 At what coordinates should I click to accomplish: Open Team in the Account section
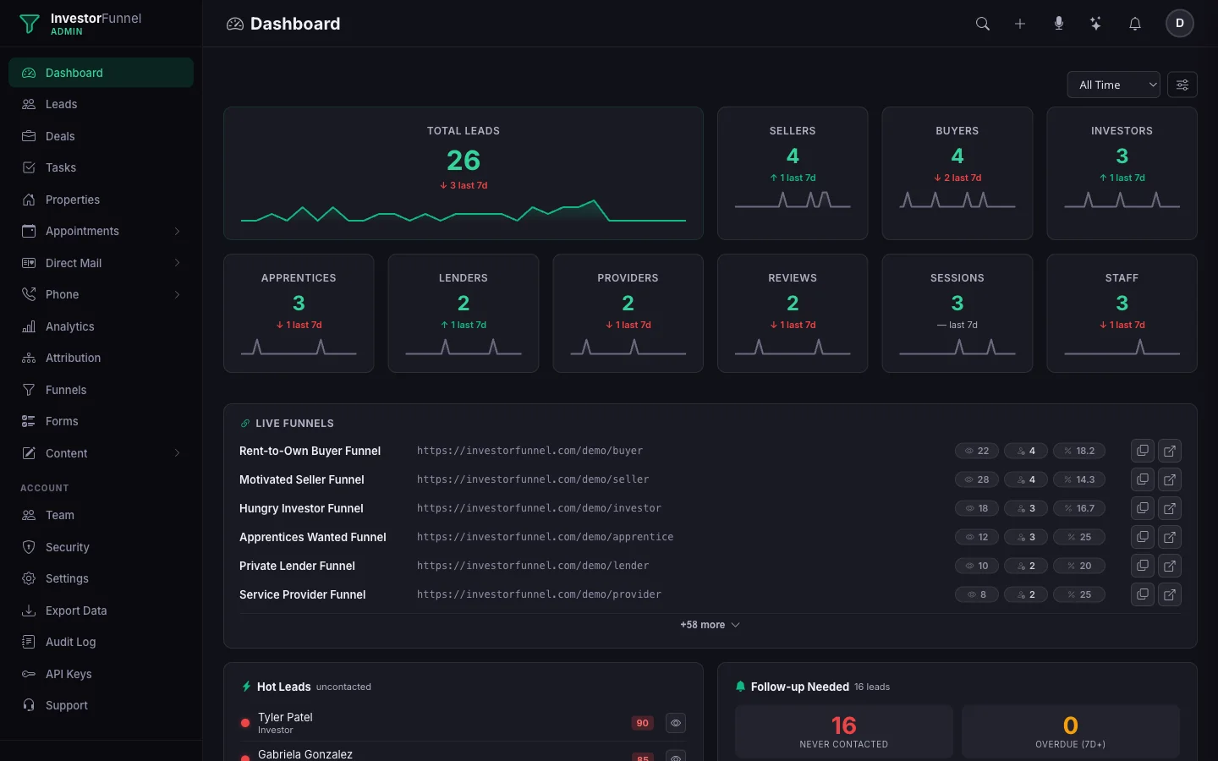101,515
